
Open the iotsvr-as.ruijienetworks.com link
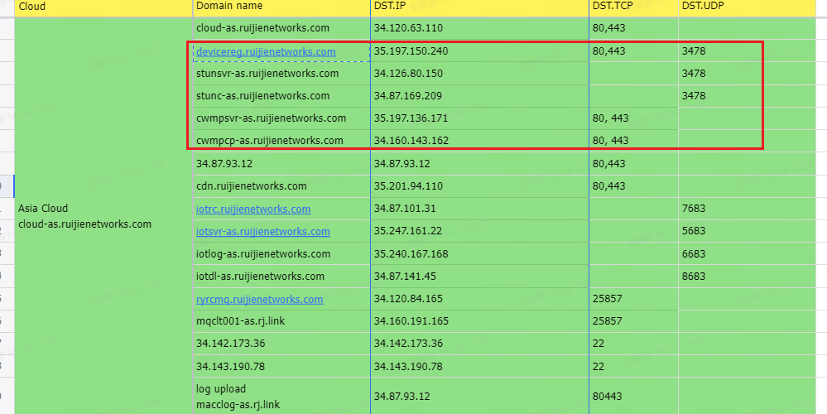[263, 232]
